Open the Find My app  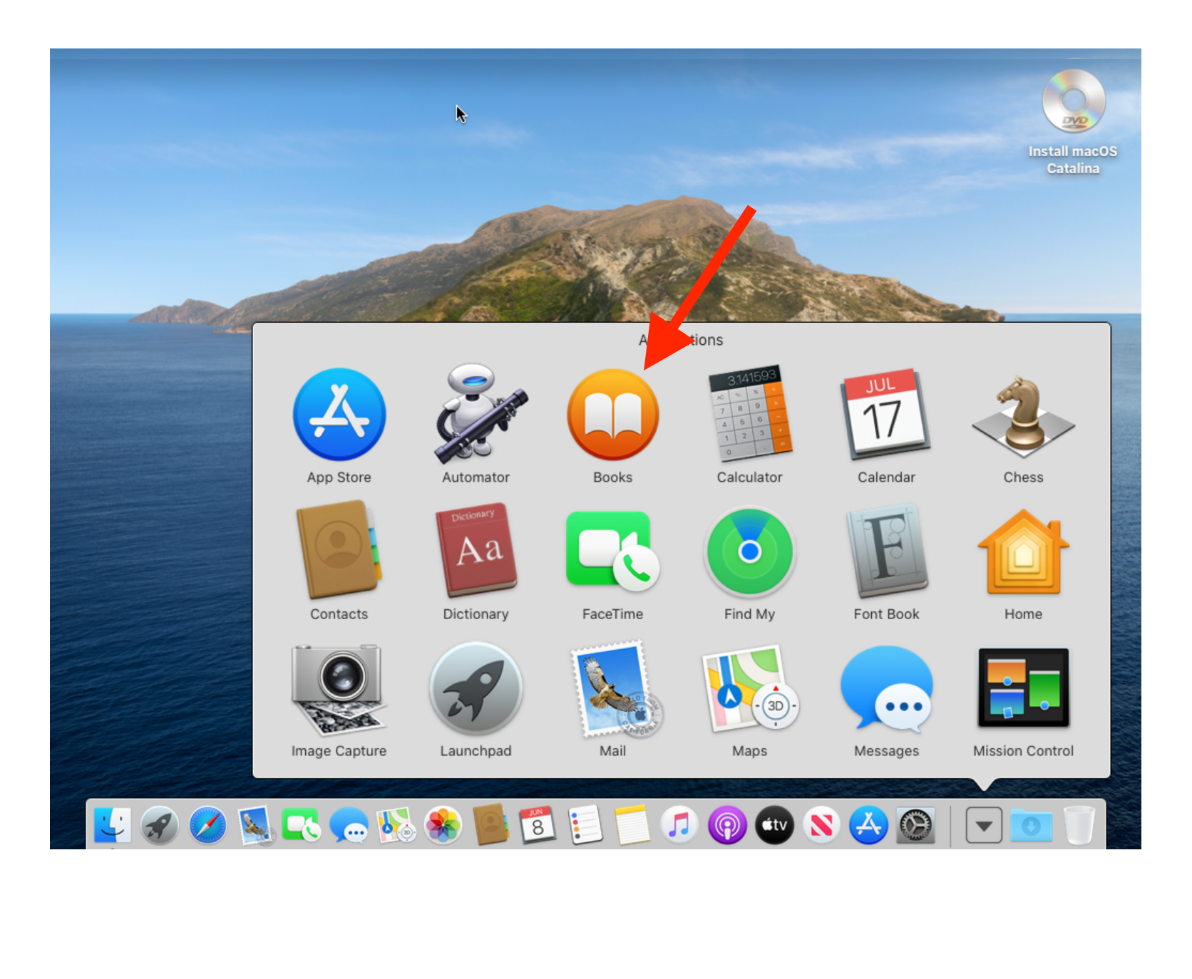[x=750, y=551]
